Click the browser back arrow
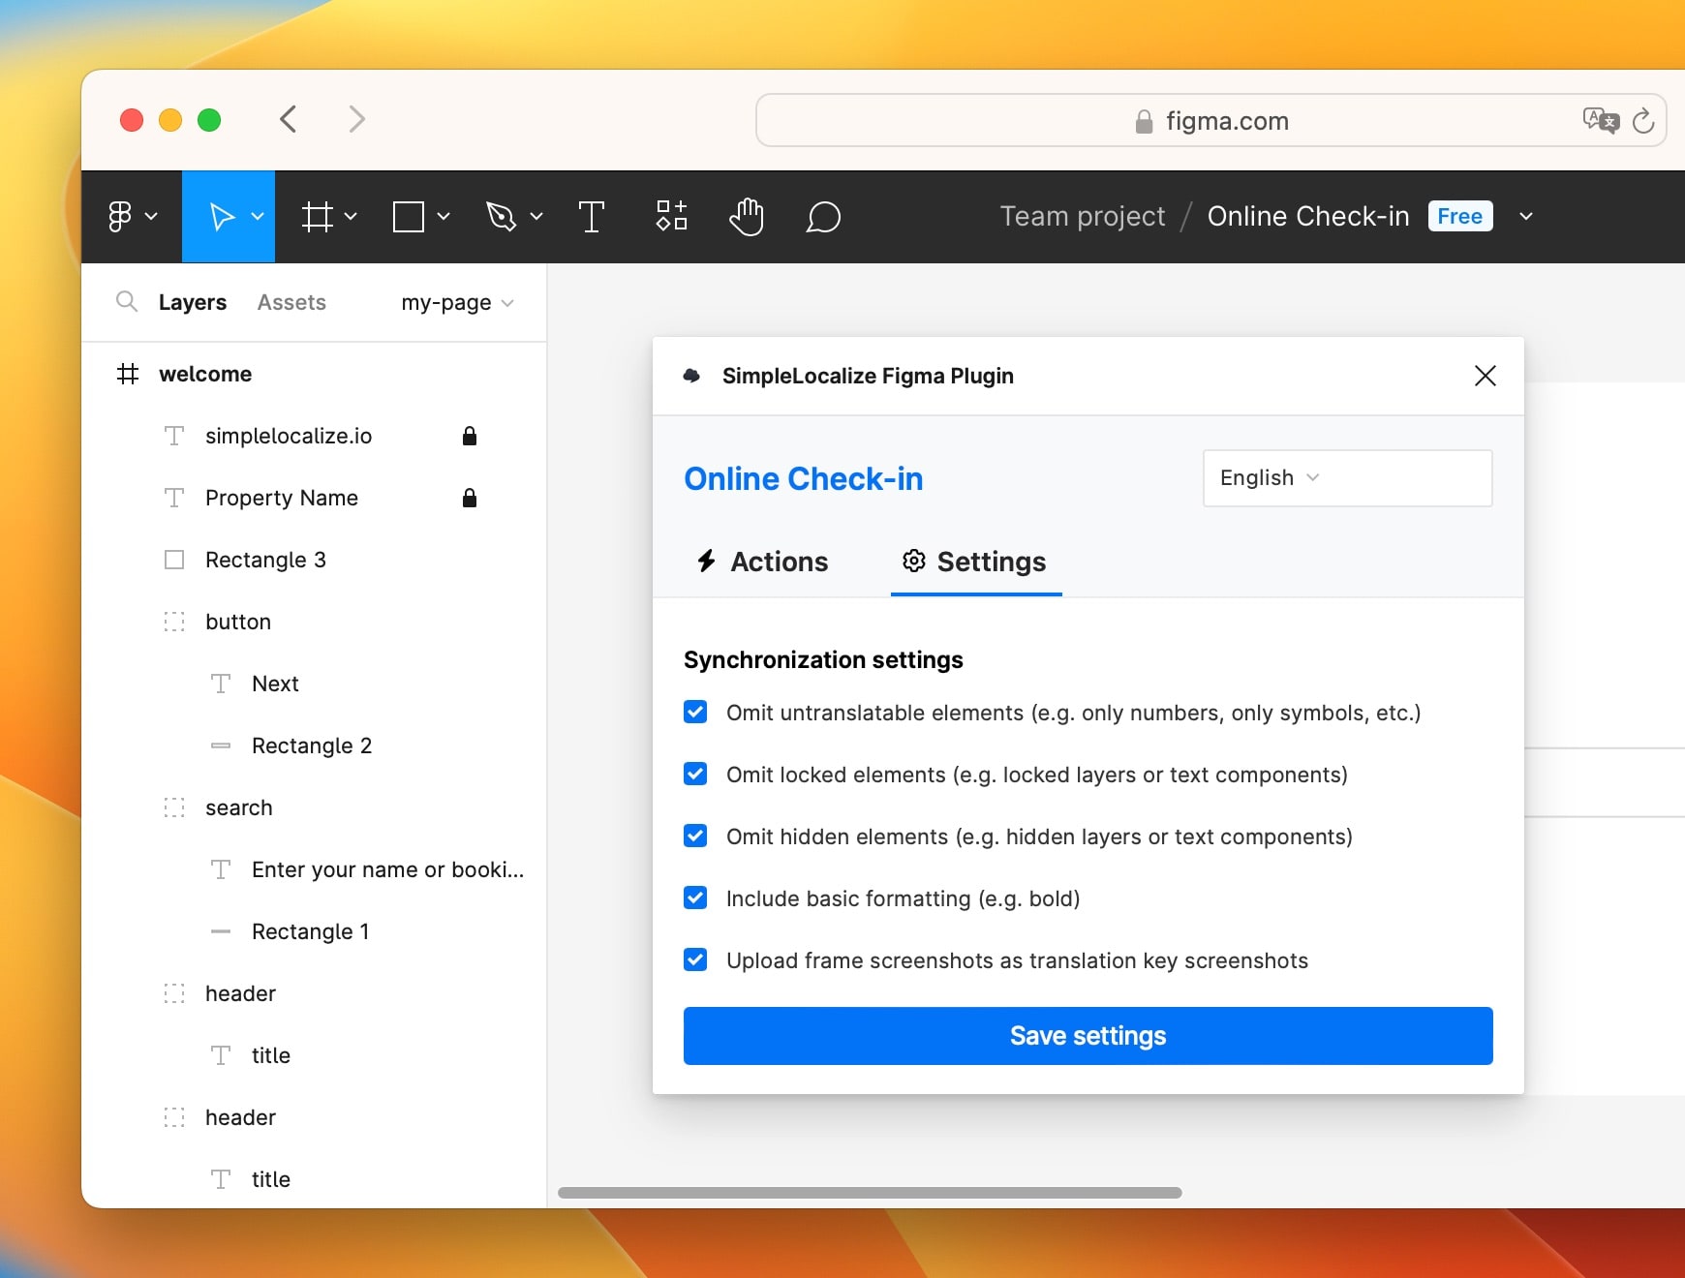This screenshot has width=1685, height=1278. click(x=288, y=119)
